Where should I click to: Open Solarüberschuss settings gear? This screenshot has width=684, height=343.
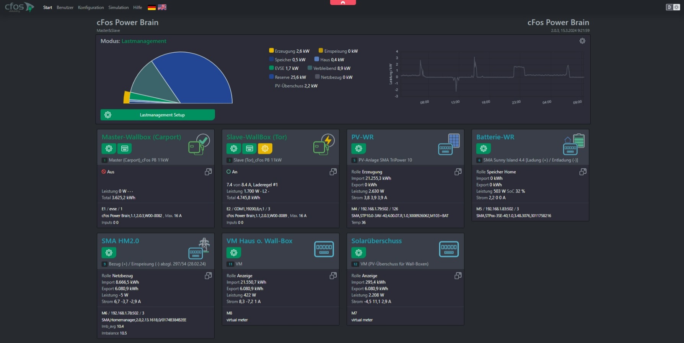coord(359,253)
